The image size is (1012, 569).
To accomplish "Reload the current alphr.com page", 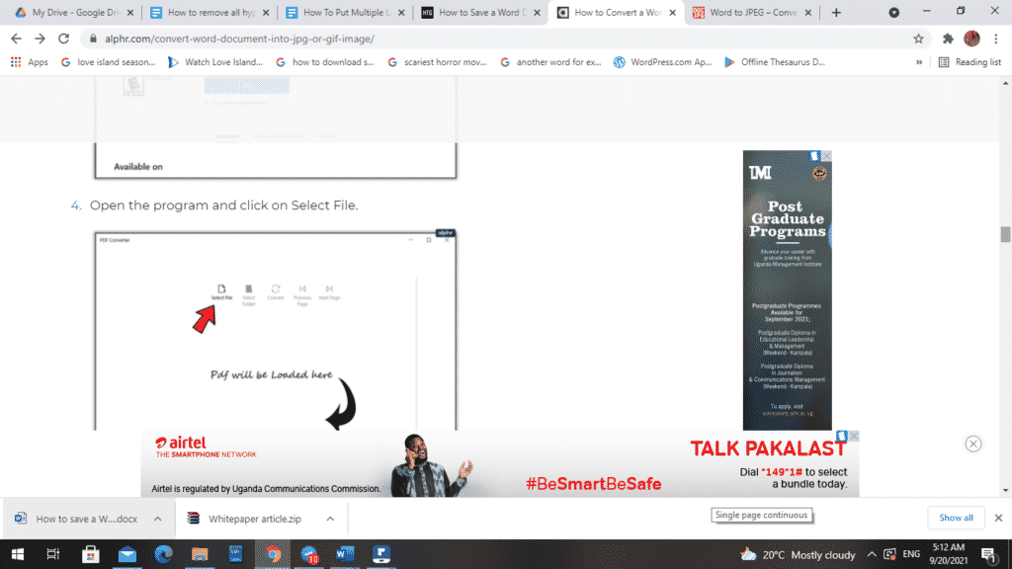I will click(62, 38).
